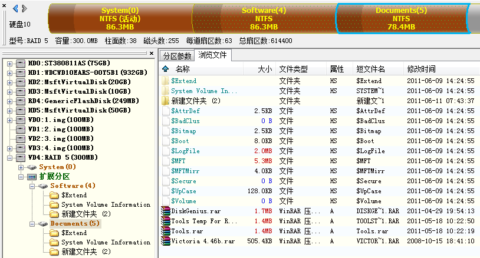Expand VD0:1.img disk node
Screen dimensions: 480x258
(10, 120)
